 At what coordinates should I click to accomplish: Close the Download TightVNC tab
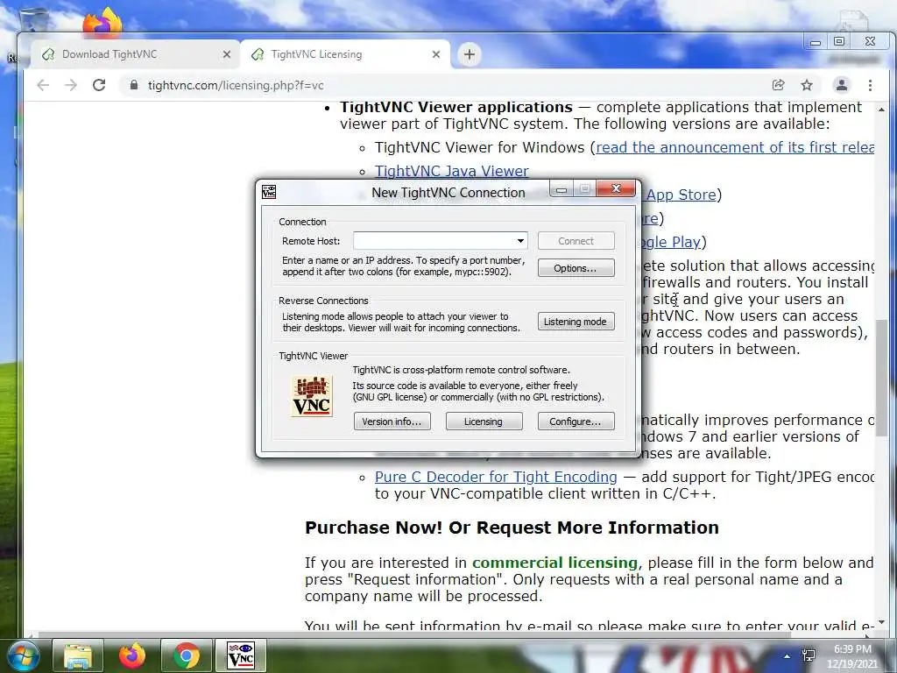click(x=227, y=54)
